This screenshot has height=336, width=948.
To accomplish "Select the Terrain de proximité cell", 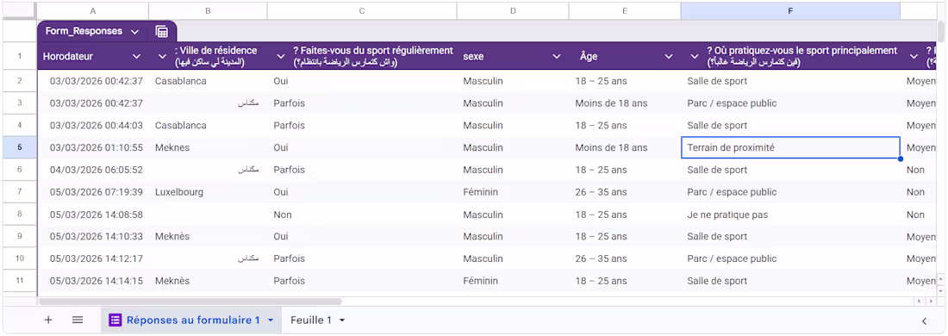I will point(791,147).
